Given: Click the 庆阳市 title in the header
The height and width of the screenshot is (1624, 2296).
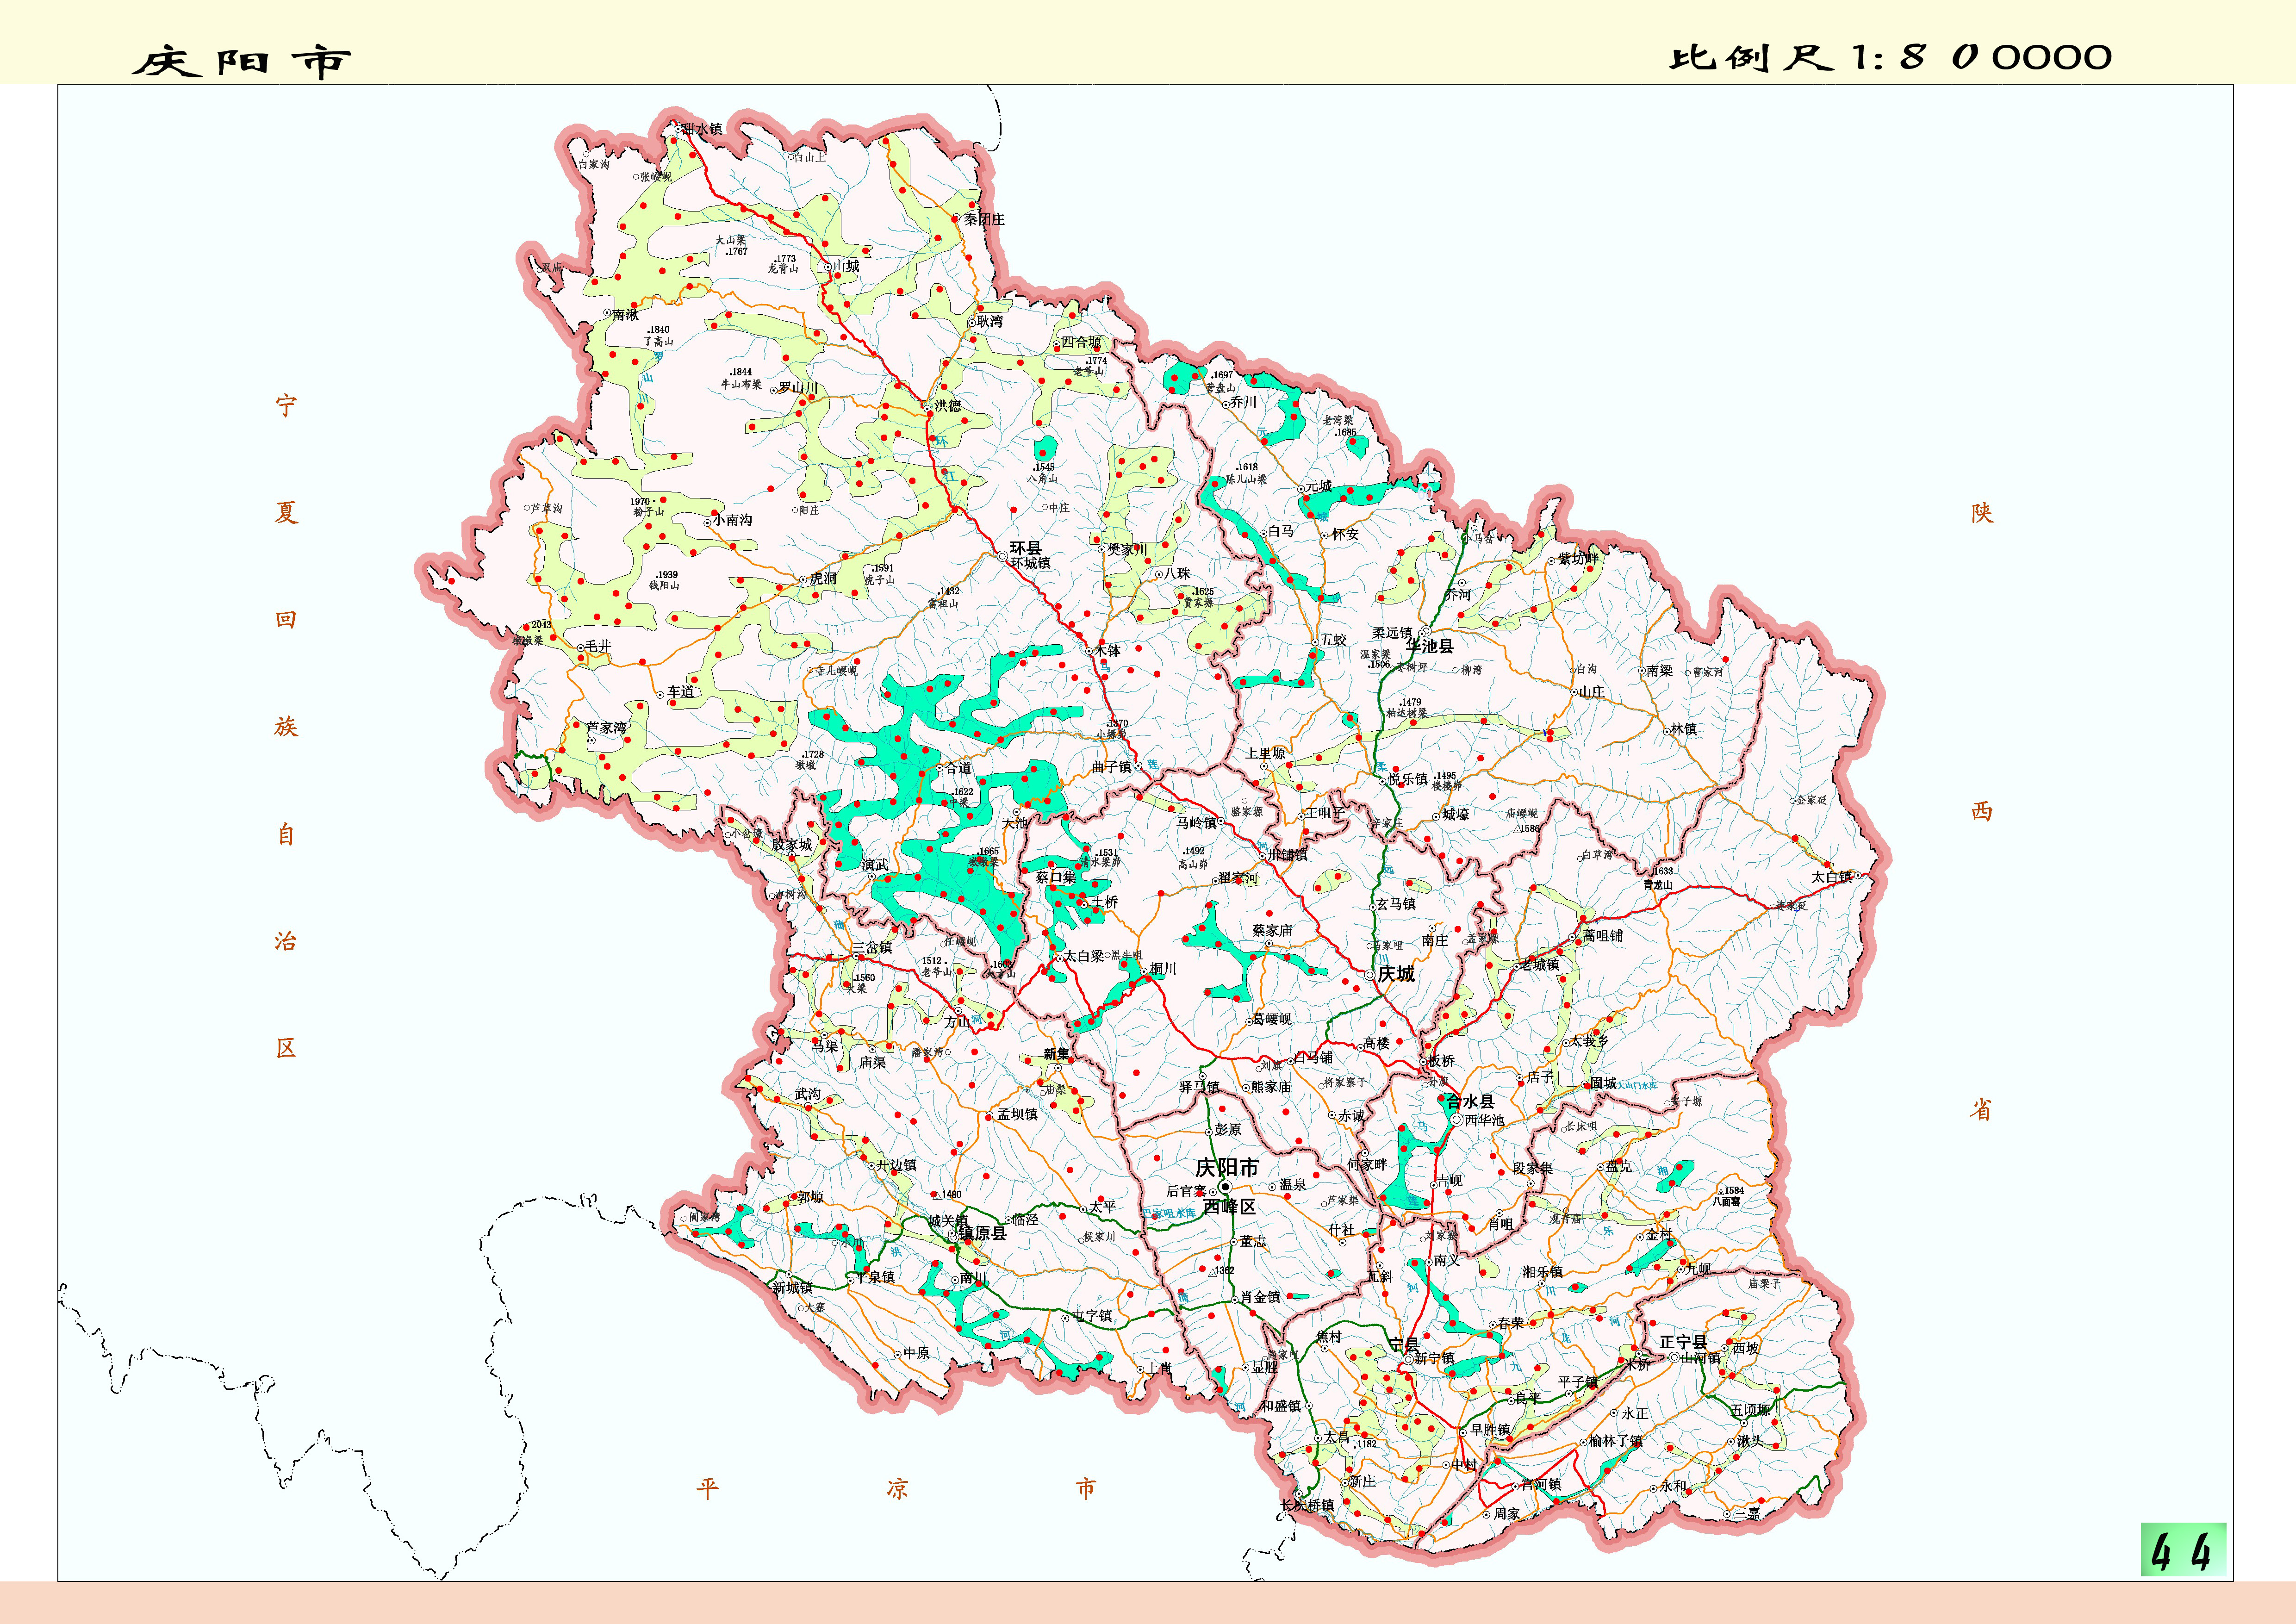Looking at the screenshot, I should 243,61.
